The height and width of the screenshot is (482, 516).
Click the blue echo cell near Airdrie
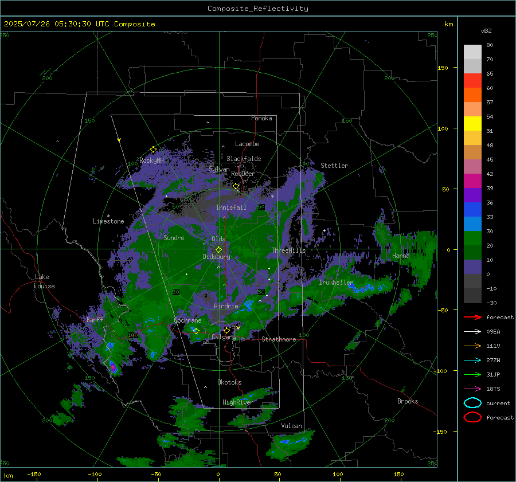(248, 305)
